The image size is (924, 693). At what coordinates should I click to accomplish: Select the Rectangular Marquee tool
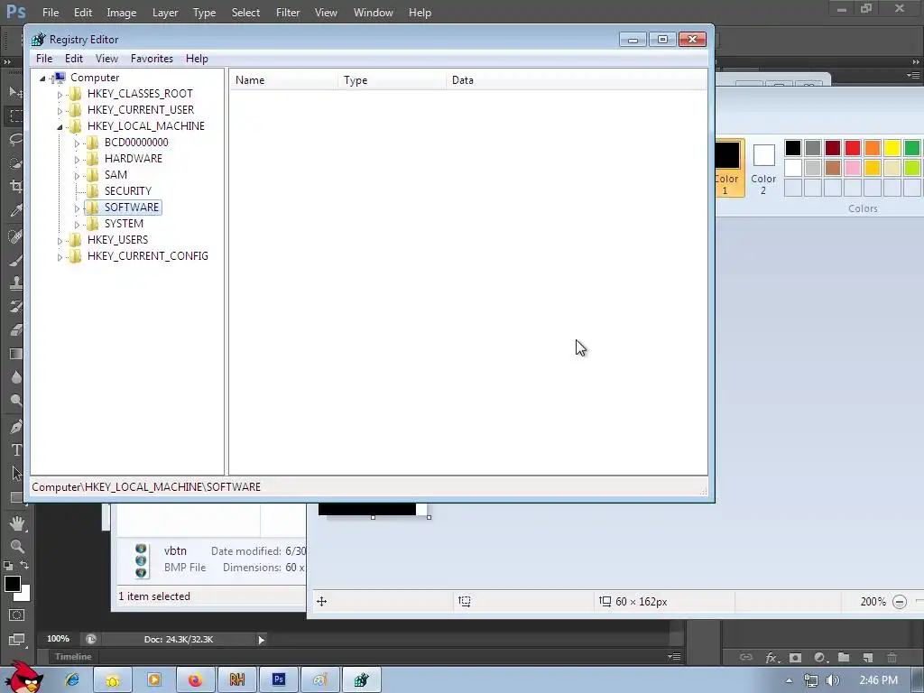[x=15, y=115]
